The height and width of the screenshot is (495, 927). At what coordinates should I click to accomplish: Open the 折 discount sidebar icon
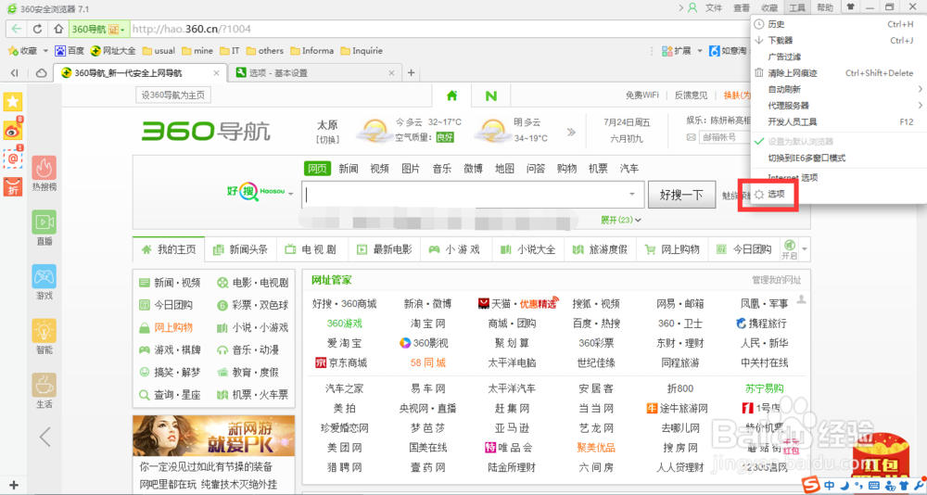[13, 186]
